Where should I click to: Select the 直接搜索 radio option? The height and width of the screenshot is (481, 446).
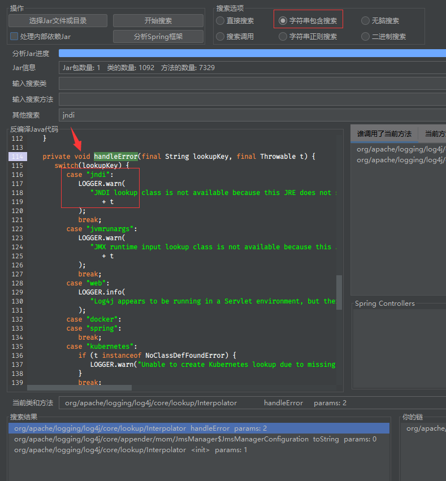(x=220, y=21)
